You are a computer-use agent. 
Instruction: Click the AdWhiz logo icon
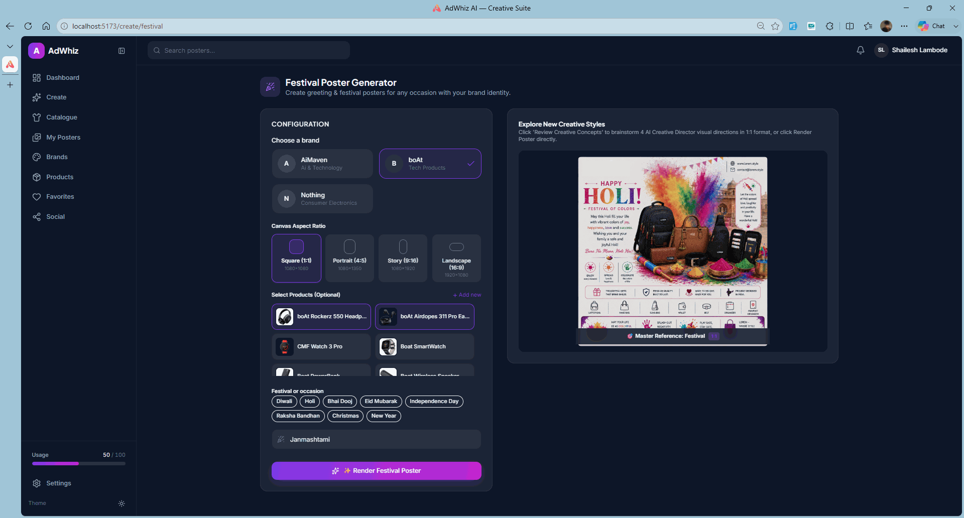pyautogui.click(x=36, y=51)
